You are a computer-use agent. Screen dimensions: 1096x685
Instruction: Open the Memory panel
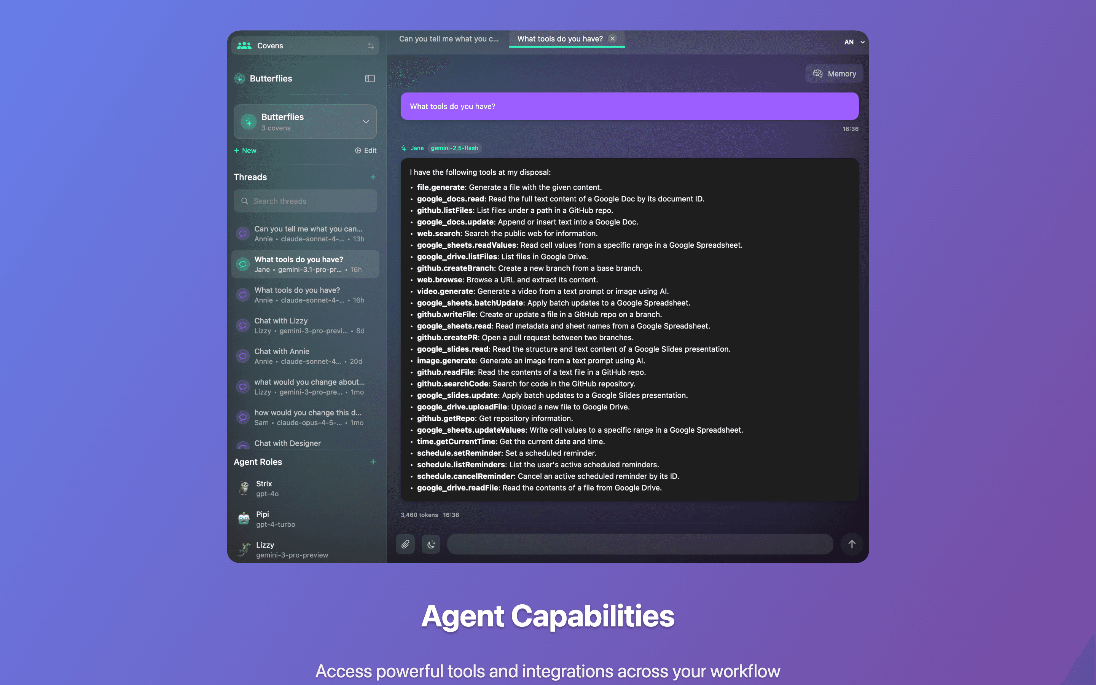(834, 73)
